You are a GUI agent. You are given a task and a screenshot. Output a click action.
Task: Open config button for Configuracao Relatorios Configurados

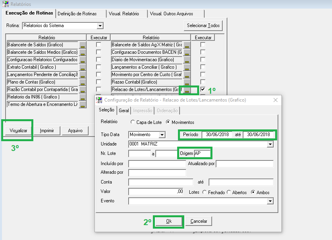83,60
